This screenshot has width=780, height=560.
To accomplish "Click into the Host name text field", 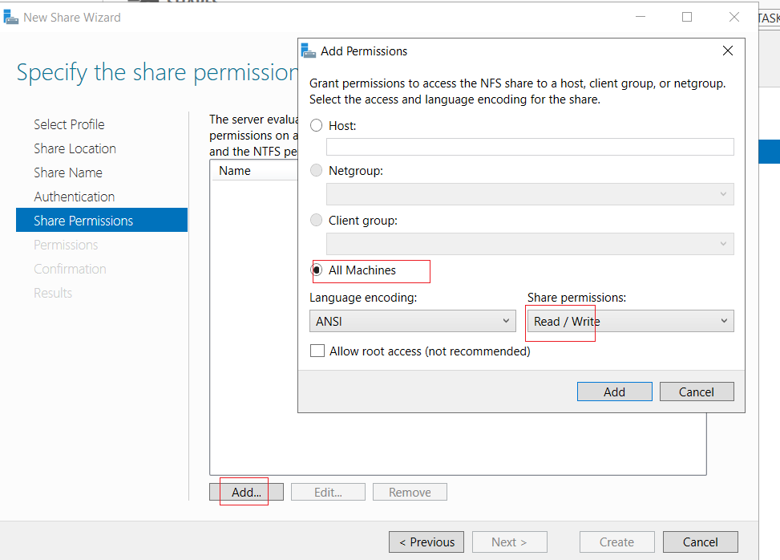I will pyautogui.click(x=530, y=147).
